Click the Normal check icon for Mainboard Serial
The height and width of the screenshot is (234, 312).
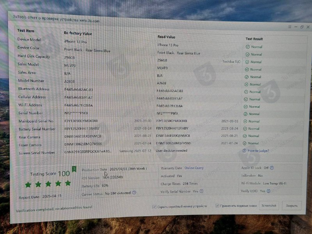coord(245,121)
